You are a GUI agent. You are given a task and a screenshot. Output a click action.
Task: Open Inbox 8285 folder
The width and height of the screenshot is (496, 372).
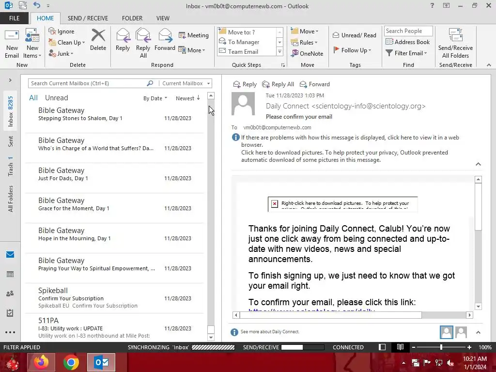[11, 111]
